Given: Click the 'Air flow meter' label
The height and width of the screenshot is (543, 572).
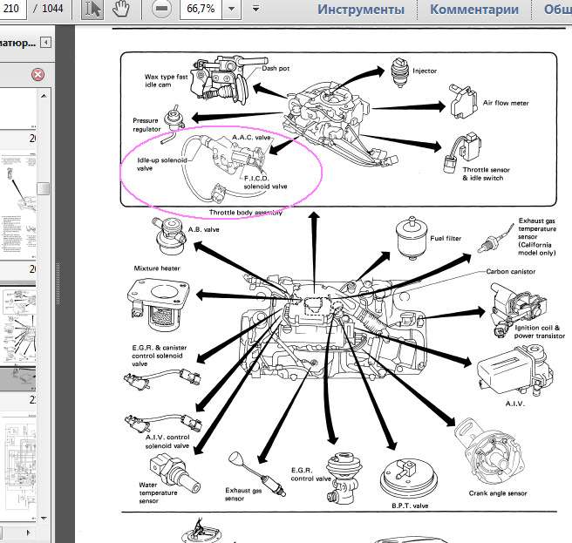Looking at the screenshot, I should point(506,103).
